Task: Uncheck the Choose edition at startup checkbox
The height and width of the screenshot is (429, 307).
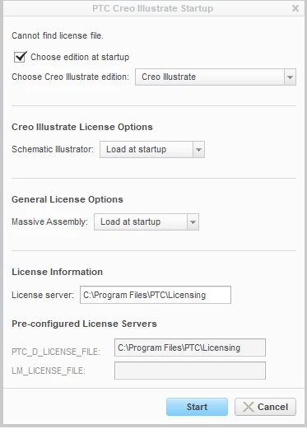Action: coord(20,57)
